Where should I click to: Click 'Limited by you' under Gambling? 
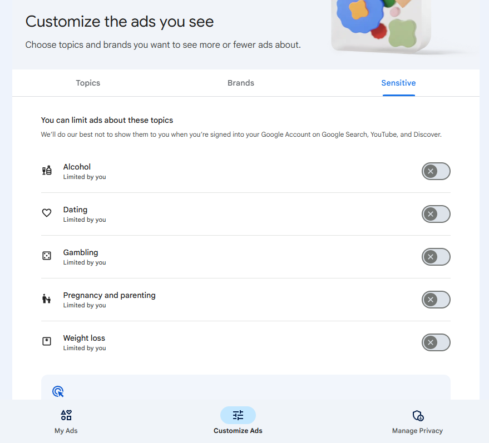point(85,262)
